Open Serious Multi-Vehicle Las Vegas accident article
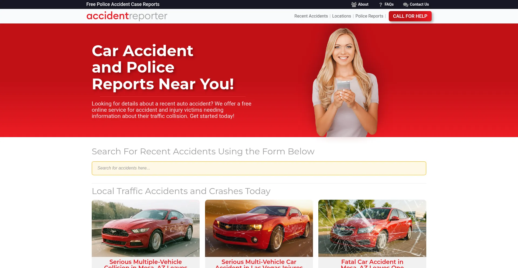The image size is (518, 268). click(259, 263)
